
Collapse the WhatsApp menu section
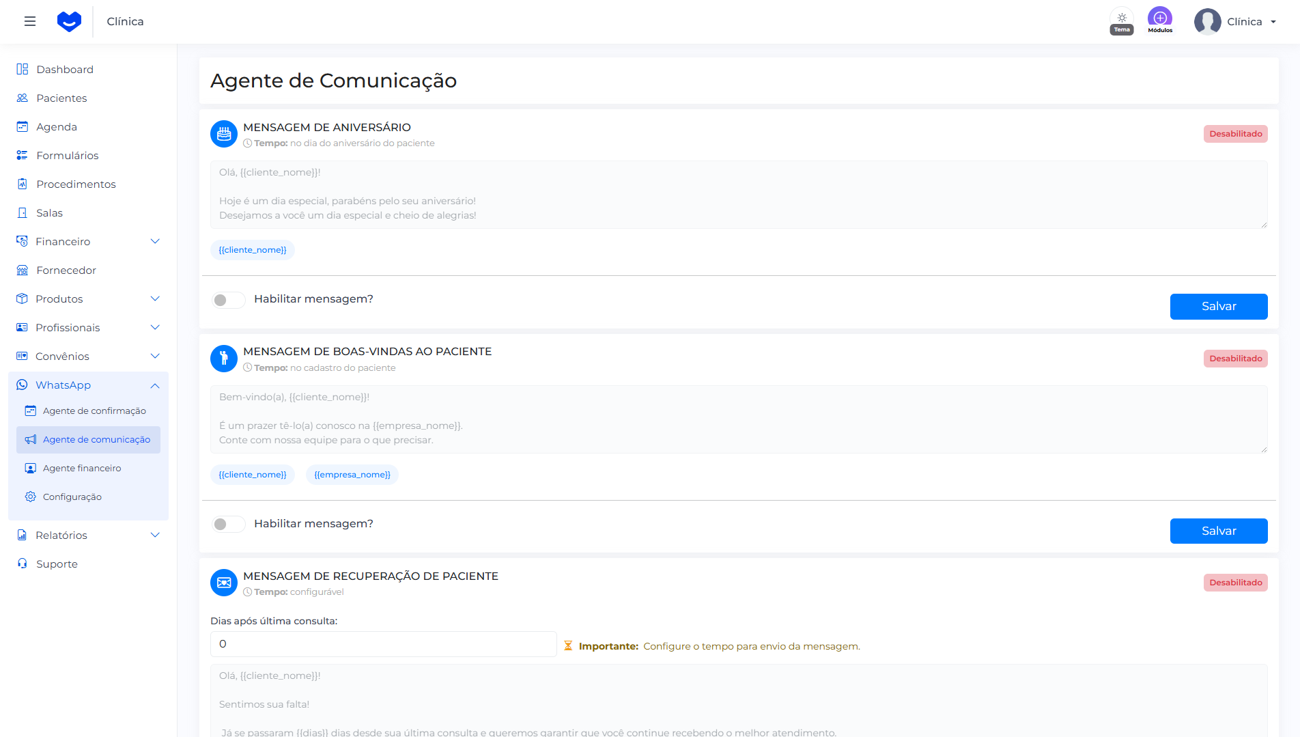[x=155, y=385]
